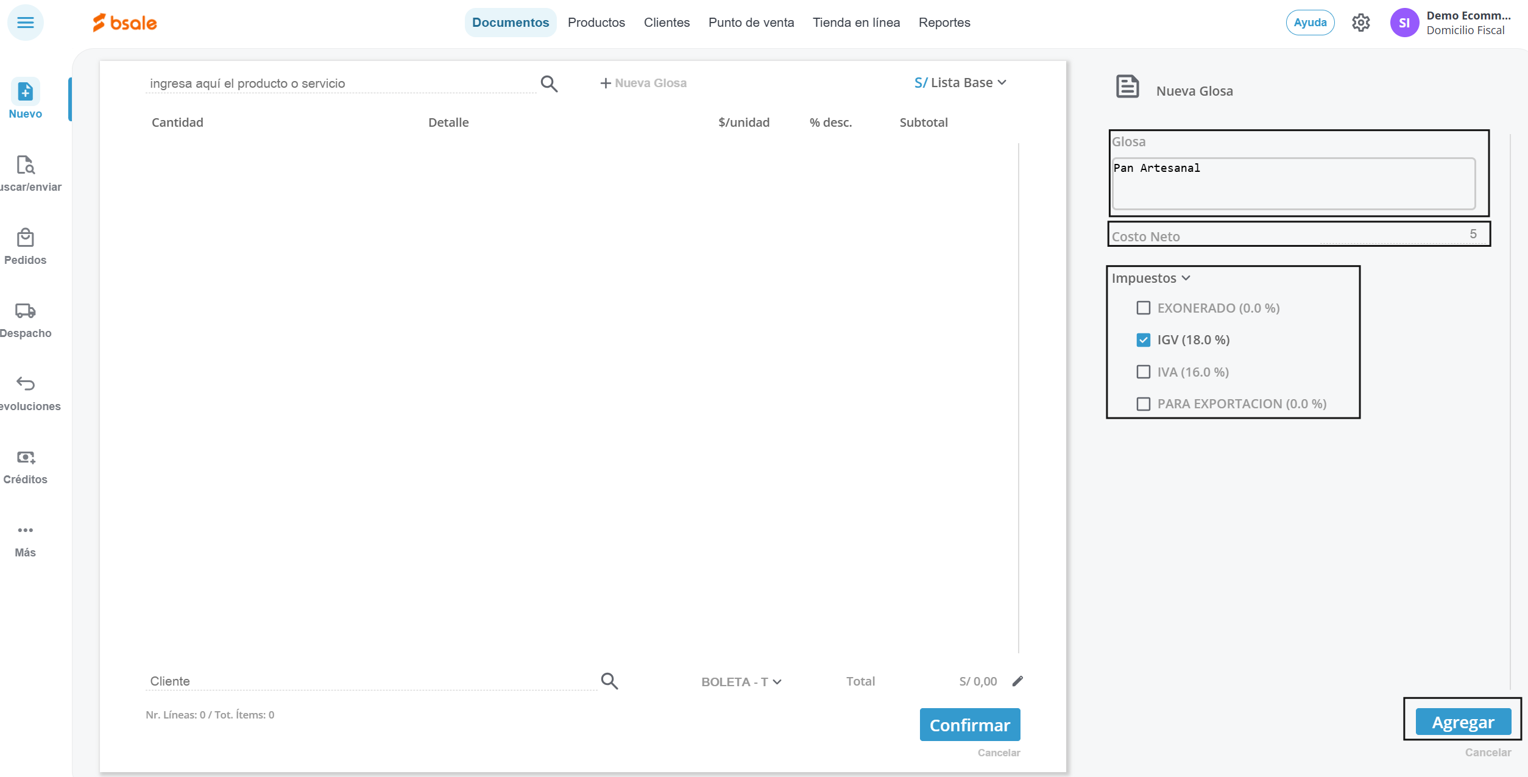1528x777 pixels.
Task: Uncheck the IGV (18.0 %) checkbox
Action: point(1144,340)
